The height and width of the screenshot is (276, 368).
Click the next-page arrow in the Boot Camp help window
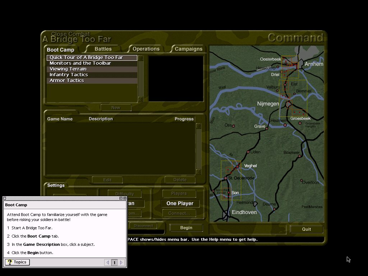coord(121,262)
